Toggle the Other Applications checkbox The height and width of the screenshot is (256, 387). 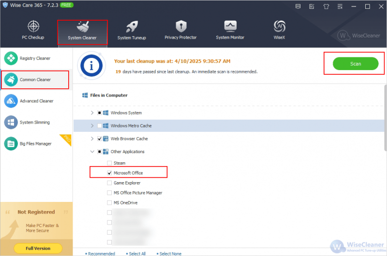100,152
